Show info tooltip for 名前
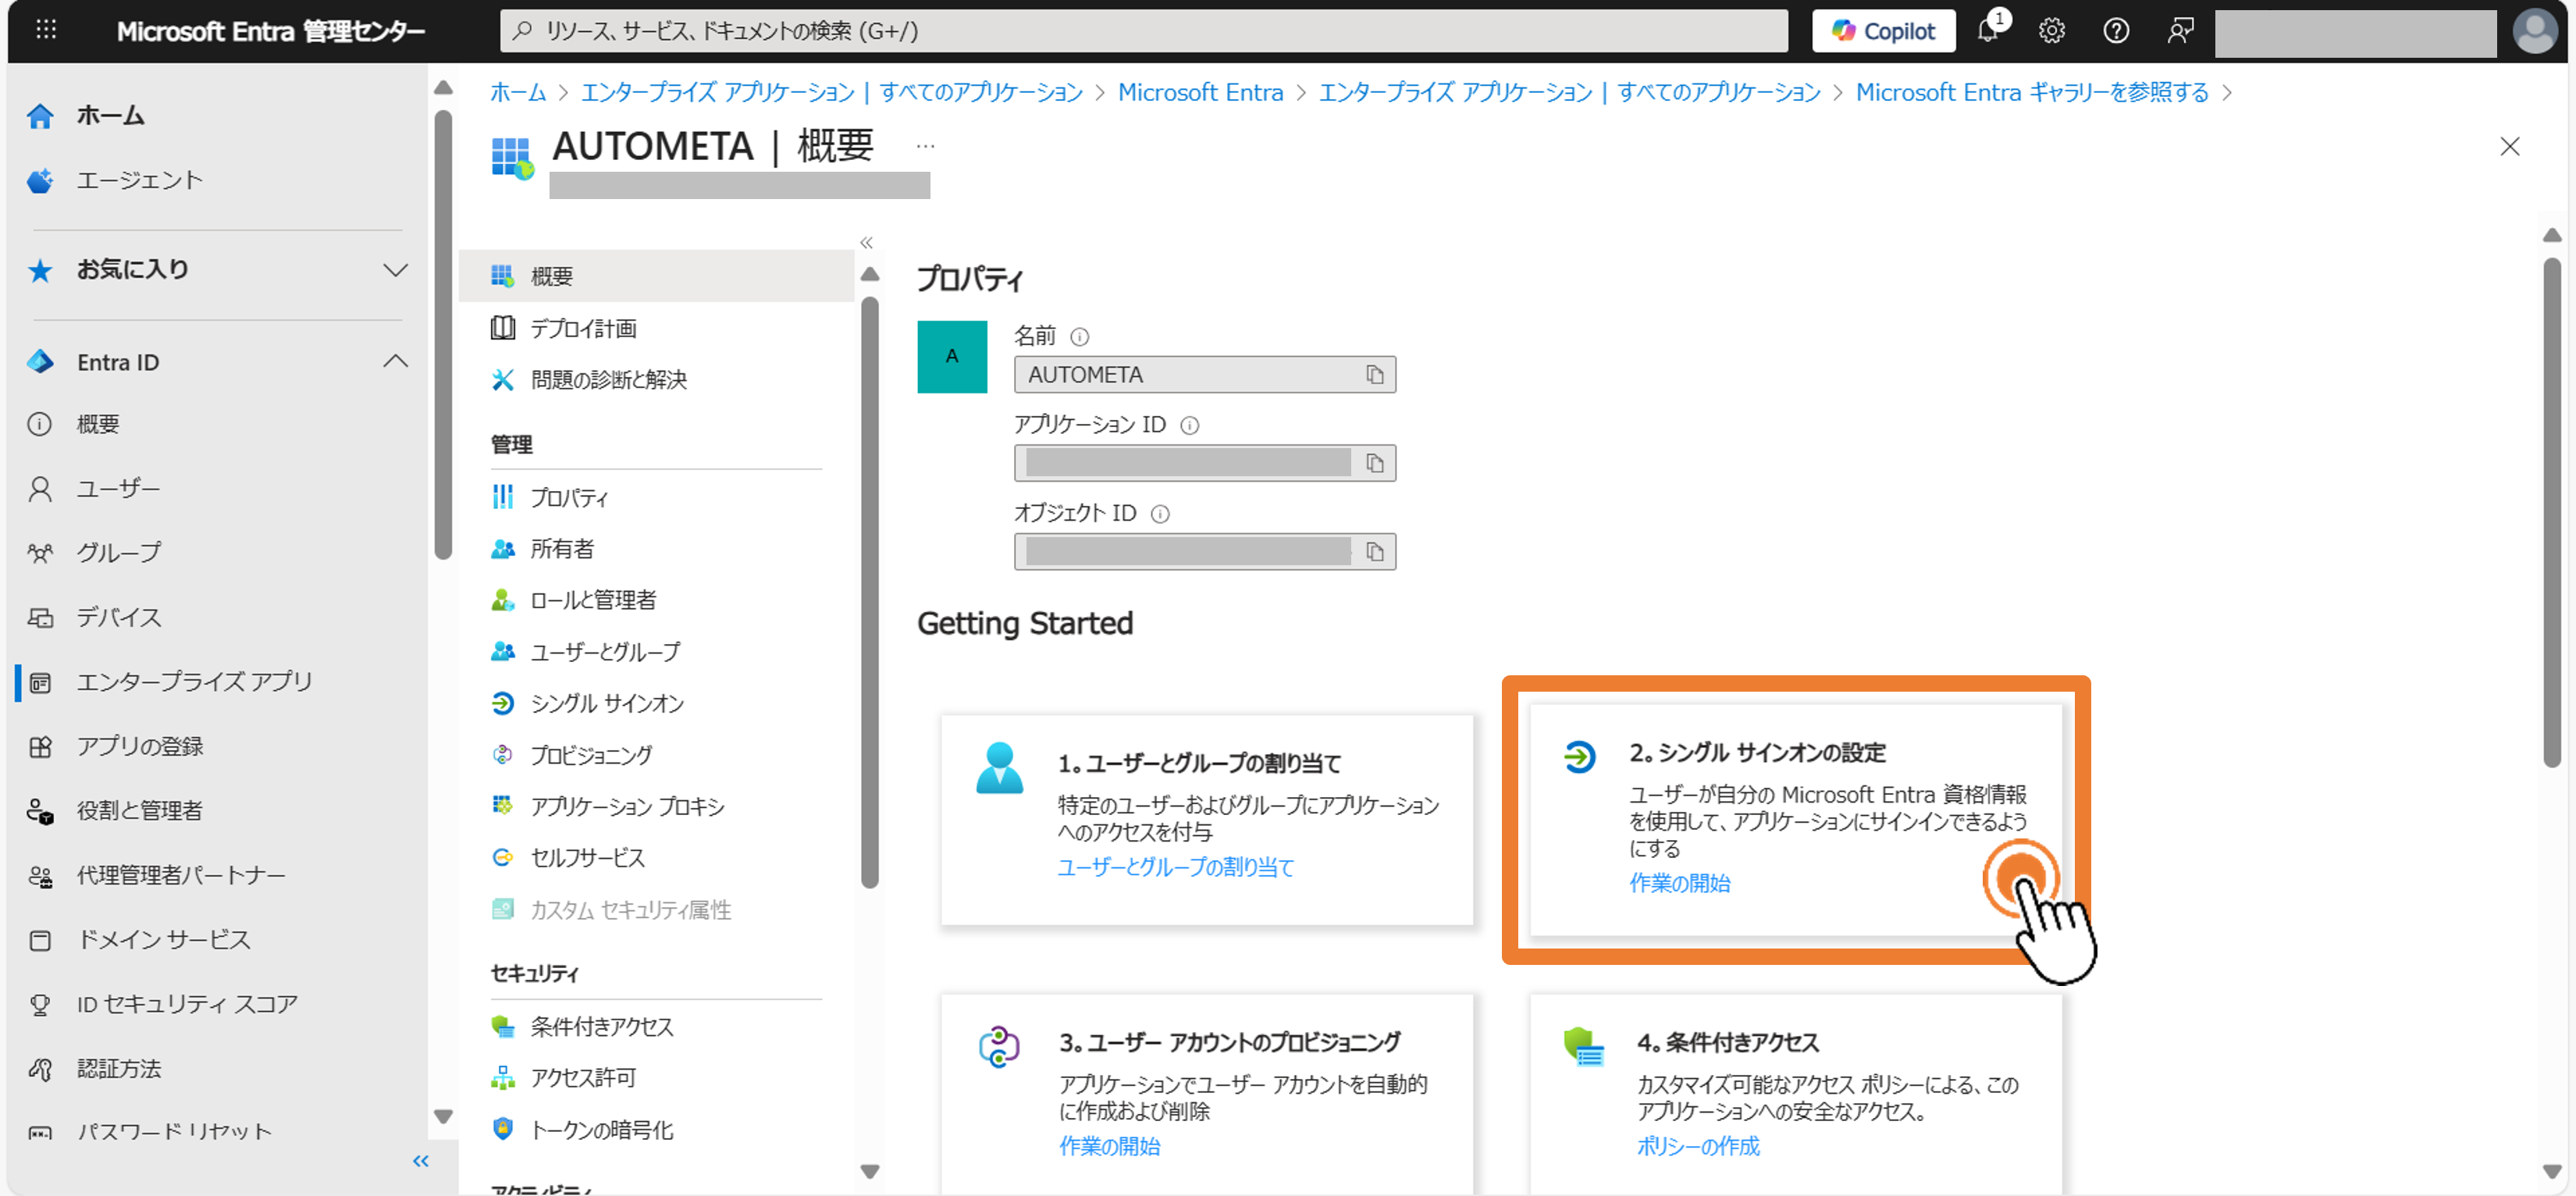 point(1080,337)
